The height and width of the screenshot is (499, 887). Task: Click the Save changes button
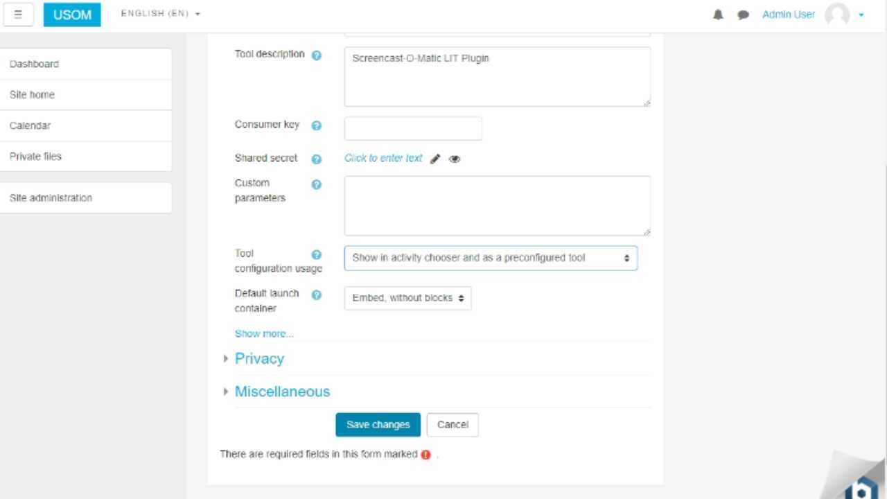[x=378, y=425]
